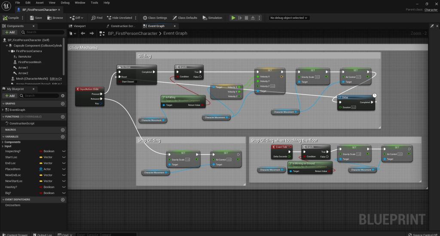Click the PlacedItem variable type color pill
This screenshot has width=440, height=236.
[41, 169]
